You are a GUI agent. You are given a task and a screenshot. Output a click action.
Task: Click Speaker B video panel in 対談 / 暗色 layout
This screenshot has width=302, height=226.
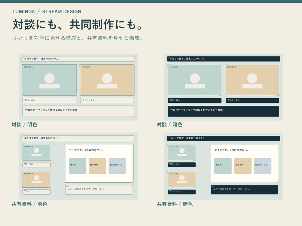(x=252, y=80)
